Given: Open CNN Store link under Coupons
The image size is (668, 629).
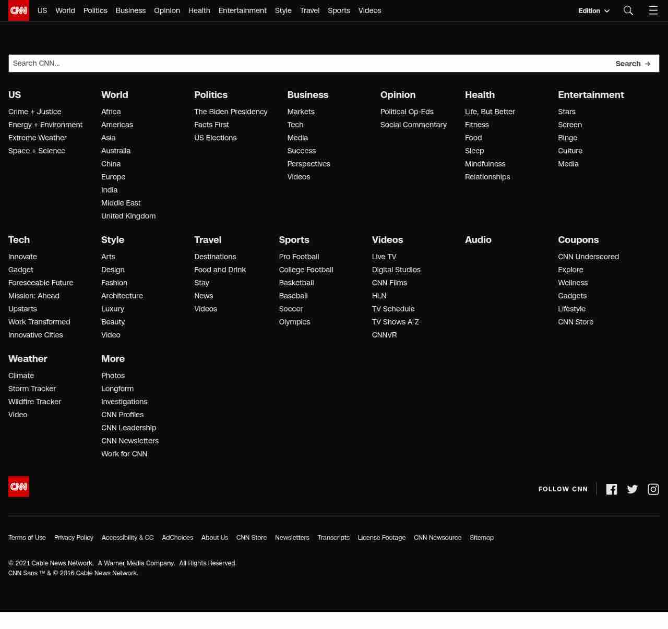Looking at the screenshot, I should tap(576, 322).
